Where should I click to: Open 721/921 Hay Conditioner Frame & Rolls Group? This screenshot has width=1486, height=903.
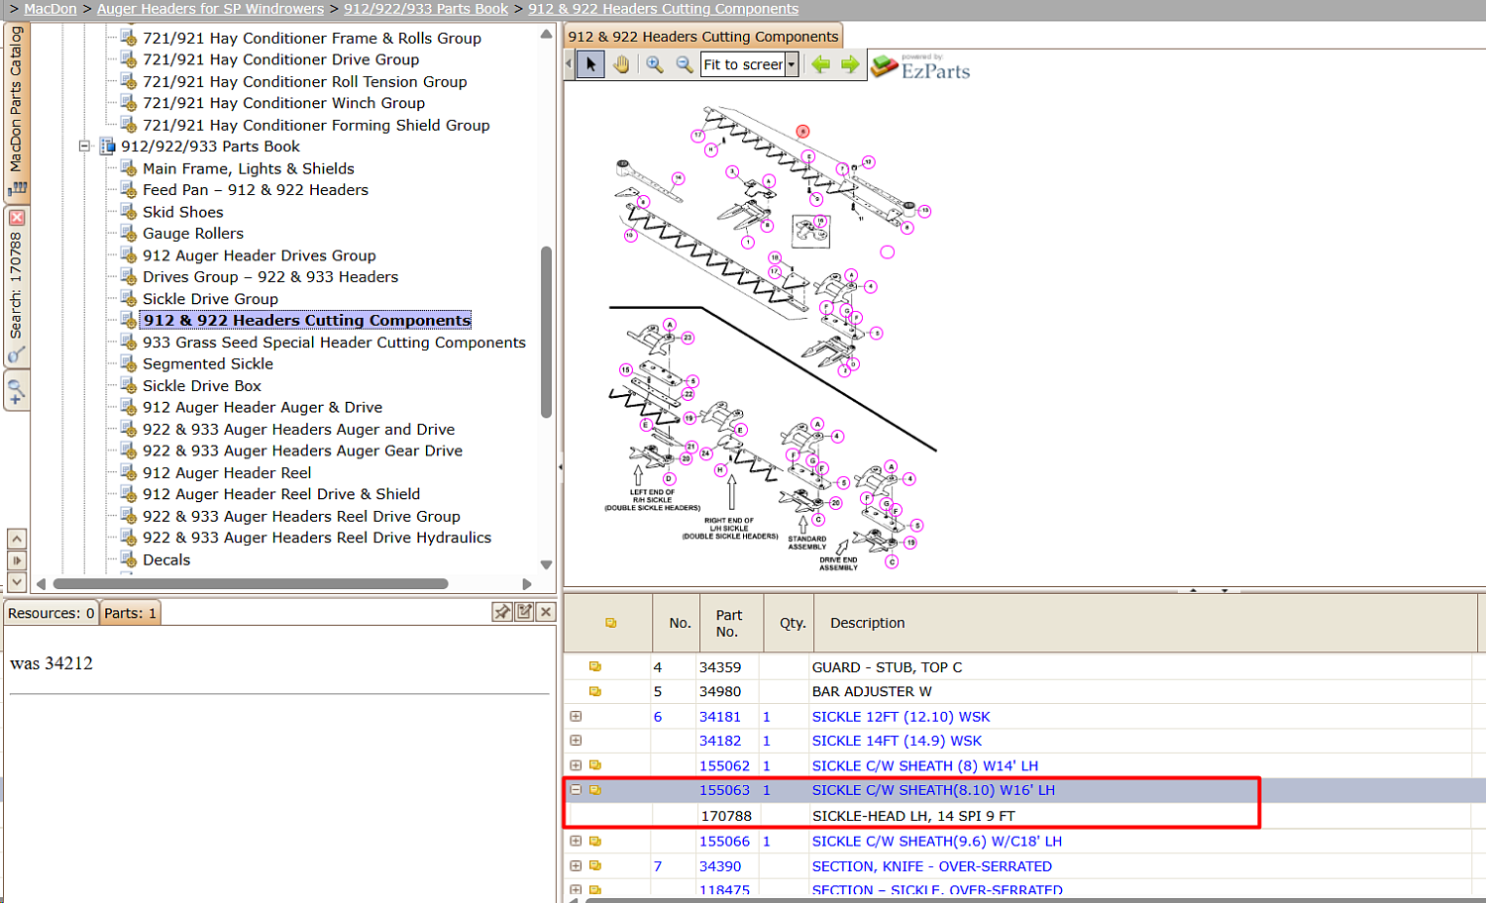(312, 39)
